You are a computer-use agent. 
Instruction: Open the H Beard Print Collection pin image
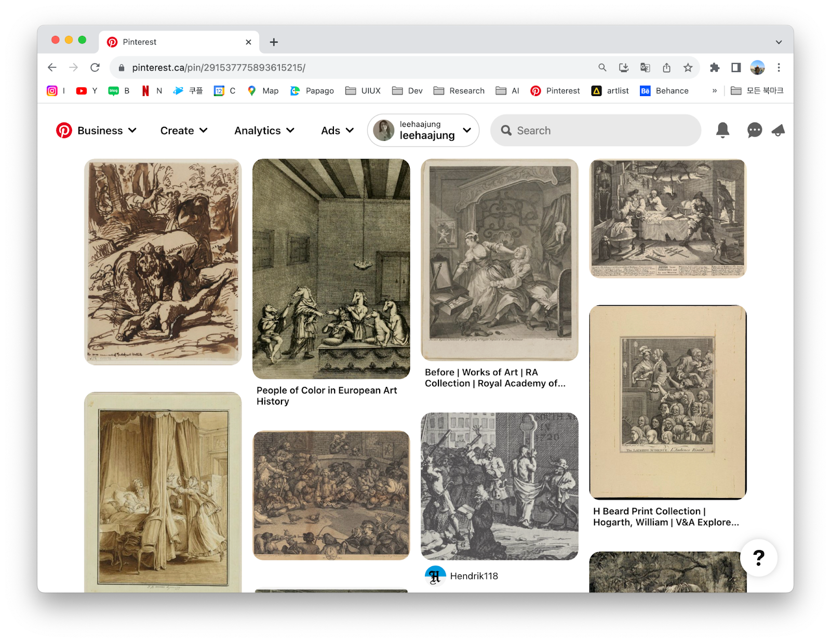tap(667, 402)
